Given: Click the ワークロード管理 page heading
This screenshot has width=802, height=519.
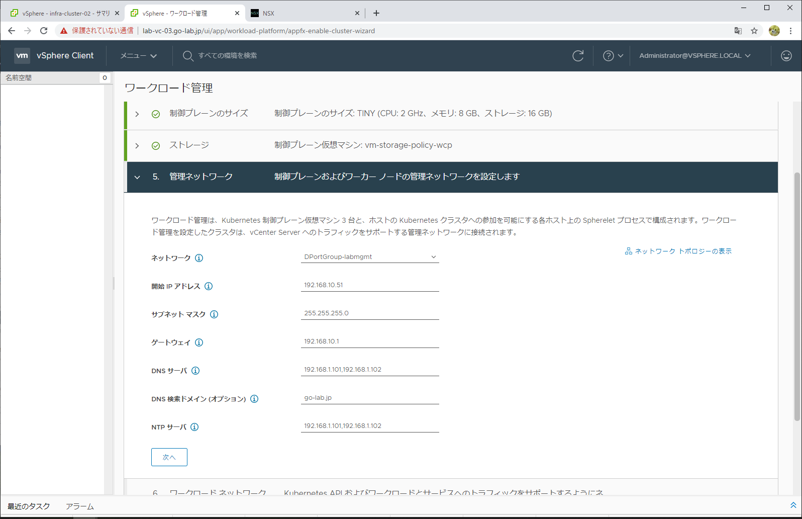Looking at the screenshot, I should point(169,88).
